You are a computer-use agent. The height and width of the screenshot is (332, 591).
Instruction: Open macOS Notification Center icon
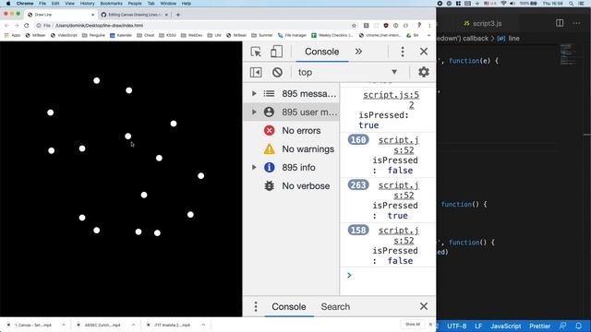pyautogui.click(x=582, y=4)
